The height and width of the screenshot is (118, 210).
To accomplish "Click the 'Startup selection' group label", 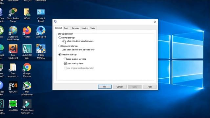I will (65, 34).
